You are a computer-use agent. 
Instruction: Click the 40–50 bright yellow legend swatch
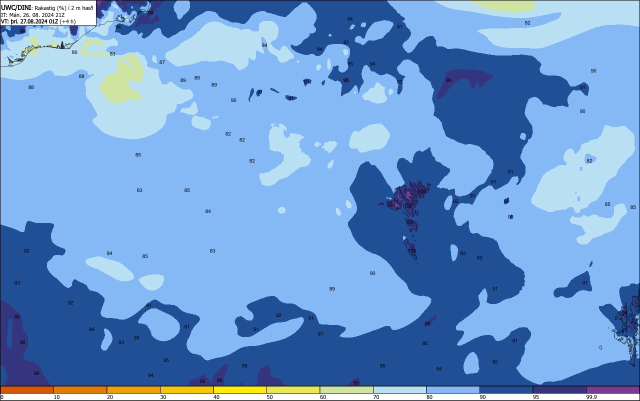(240, 389)
